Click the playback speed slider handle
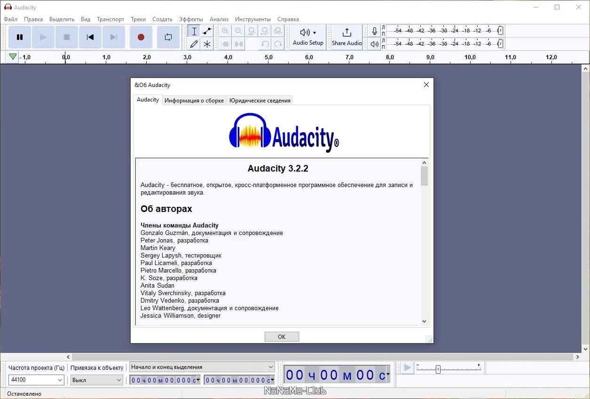 (438, 369)
